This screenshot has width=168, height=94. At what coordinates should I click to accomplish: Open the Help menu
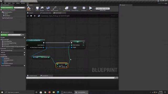click(28, 3)
